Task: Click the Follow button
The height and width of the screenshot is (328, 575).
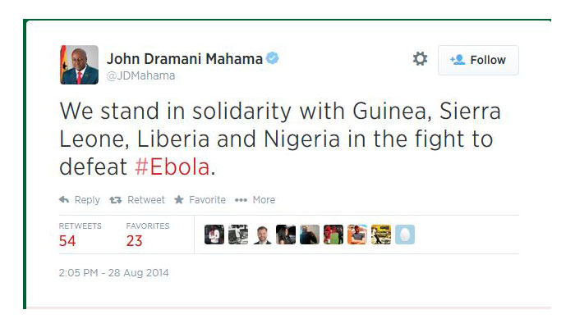Action: pos(478,60)
